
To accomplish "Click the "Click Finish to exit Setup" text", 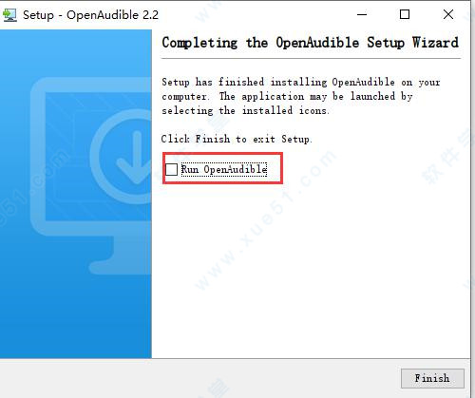I will [237, 139].
